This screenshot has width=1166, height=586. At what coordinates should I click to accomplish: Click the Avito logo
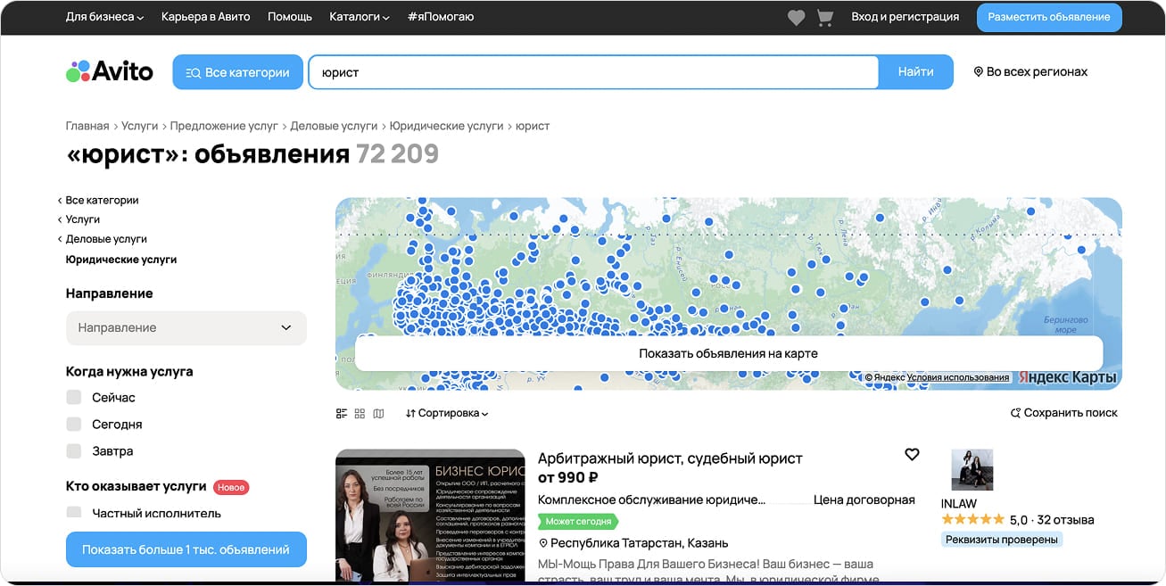tap(110, 72)
